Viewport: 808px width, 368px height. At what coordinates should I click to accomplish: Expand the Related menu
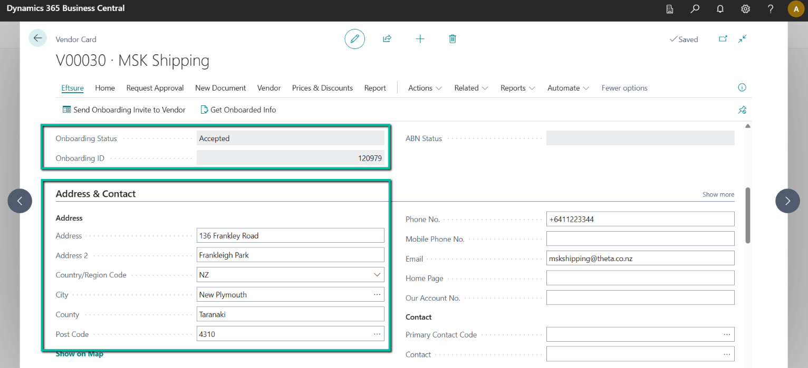(x=471, y=88)
